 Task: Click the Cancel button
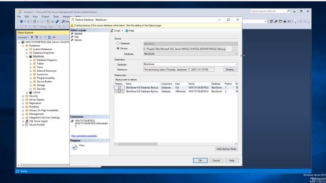point(216,161)
